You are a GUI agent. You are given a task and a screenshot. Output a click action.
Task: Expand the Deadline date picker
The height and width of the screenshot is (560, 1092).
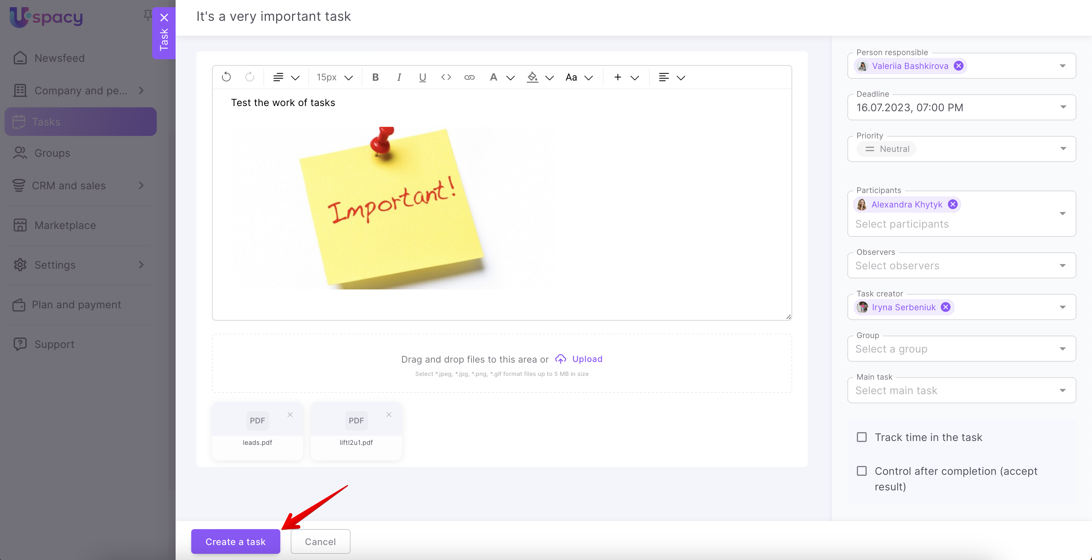[x=1063, y=107]
